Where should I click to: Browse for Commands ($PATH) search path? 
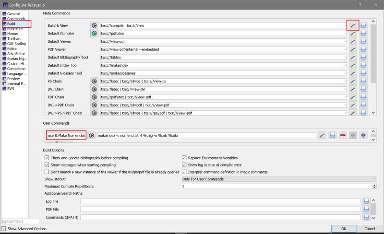(366, 217)
